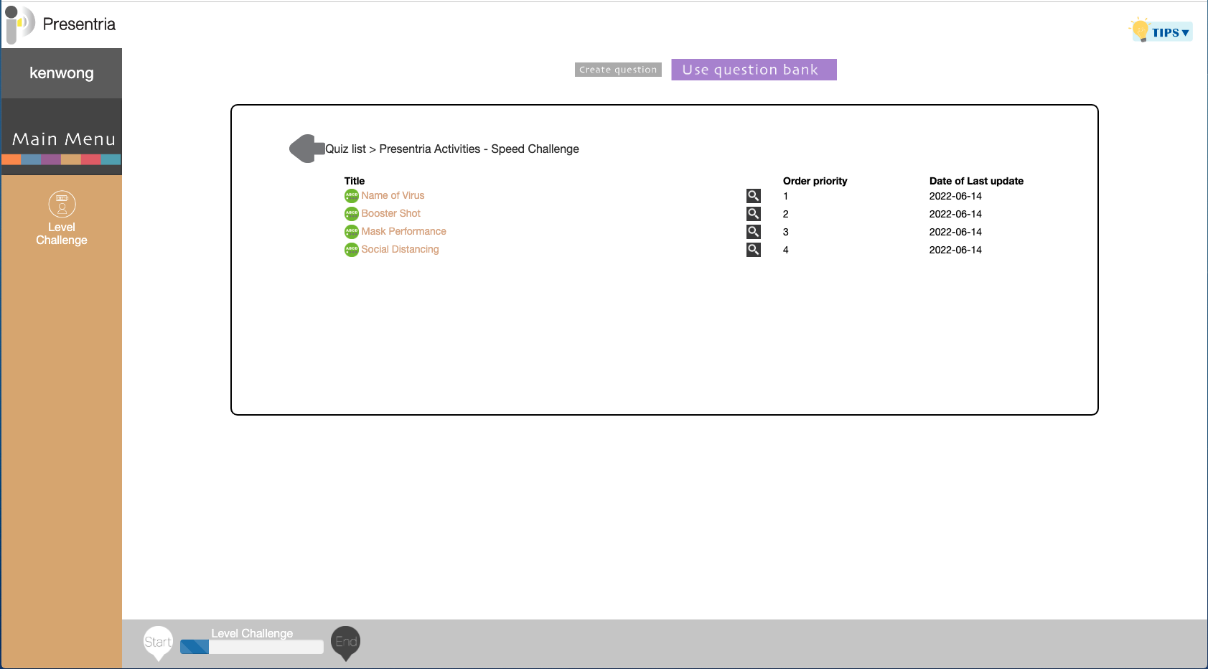This screenshot has width=1208, height=669.
Task: Open the Booster Shot question
Action: (x=390, y=213)
